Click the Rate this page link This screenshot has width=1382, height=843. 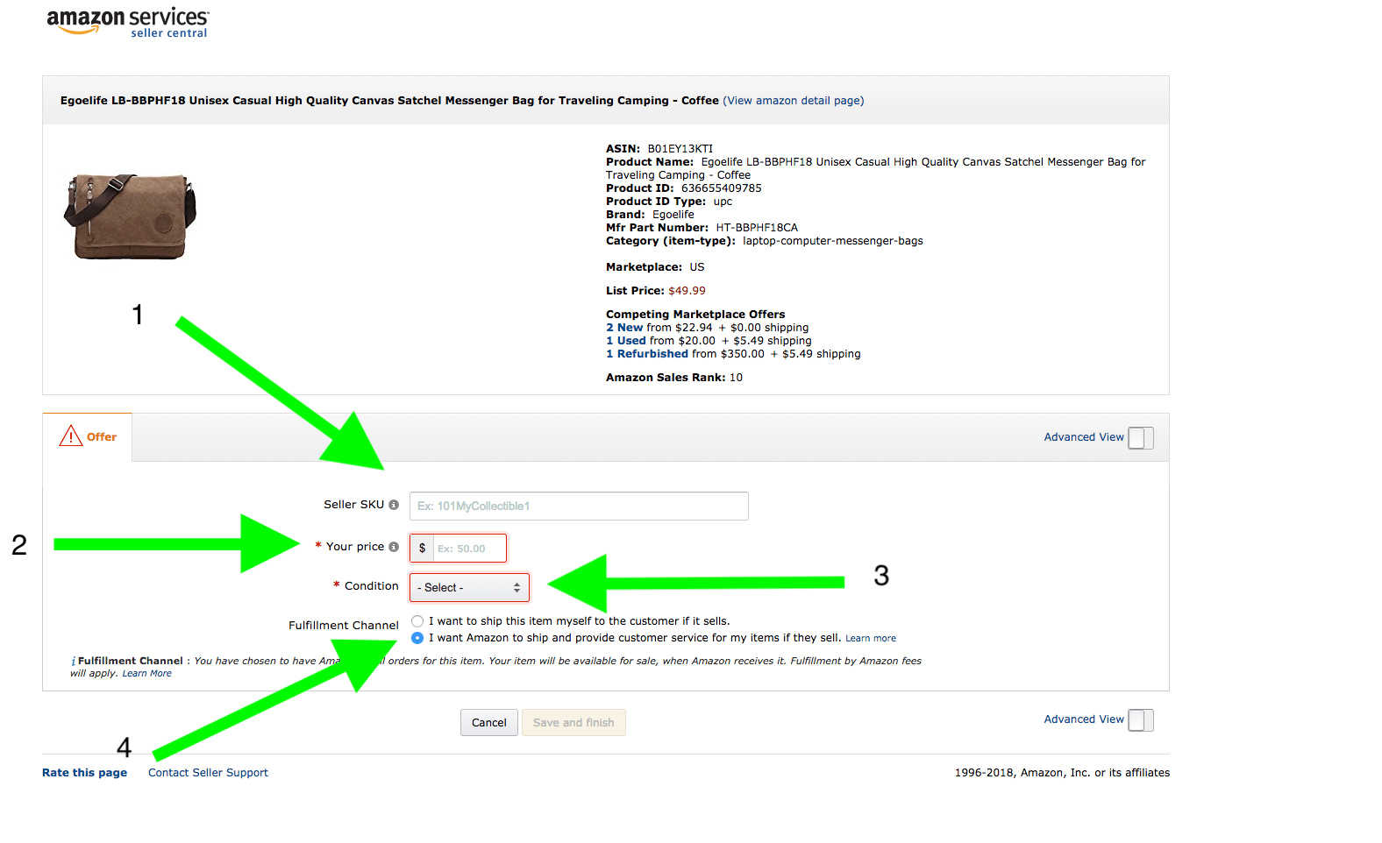(x=84, y=773)
